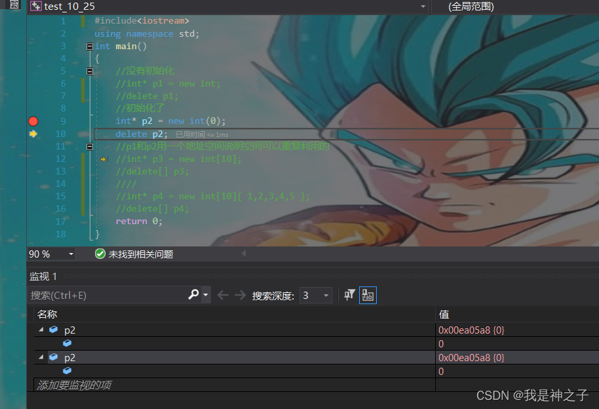Collapse the main() function fold on line 3
Viewport: 599px width, 409px height.
pos(90,47)
